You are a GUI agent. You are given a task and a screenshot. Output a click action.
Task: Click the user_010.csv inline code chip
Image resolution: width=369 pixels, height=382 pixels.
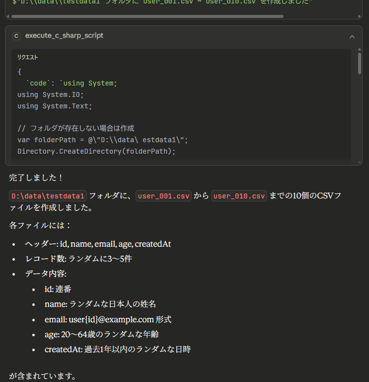tap(239, 196)
